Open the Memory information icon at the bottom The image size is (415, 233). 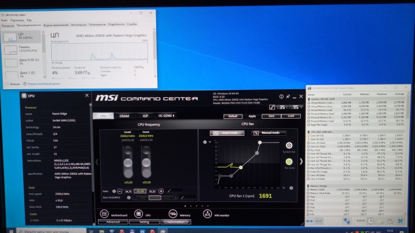(x=173, y=213)
